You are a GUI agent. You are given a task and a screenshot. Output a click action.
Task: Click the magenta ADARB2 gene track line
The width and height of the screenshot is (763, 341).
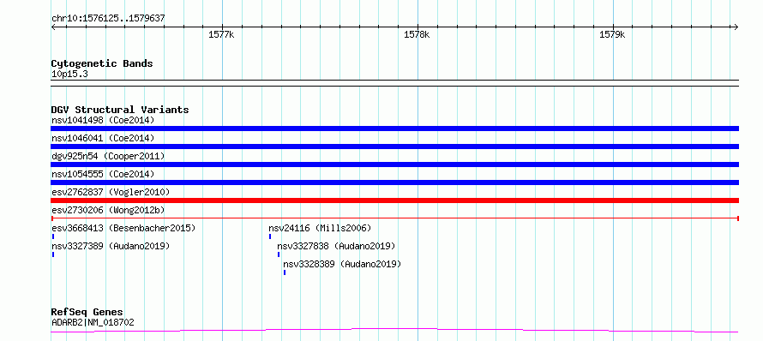point(394,331)
